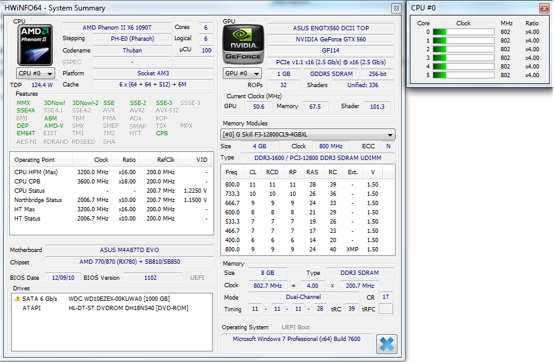Select the HT Status row
This screenshot has height=362, width=554.
[x=111, y=219]
